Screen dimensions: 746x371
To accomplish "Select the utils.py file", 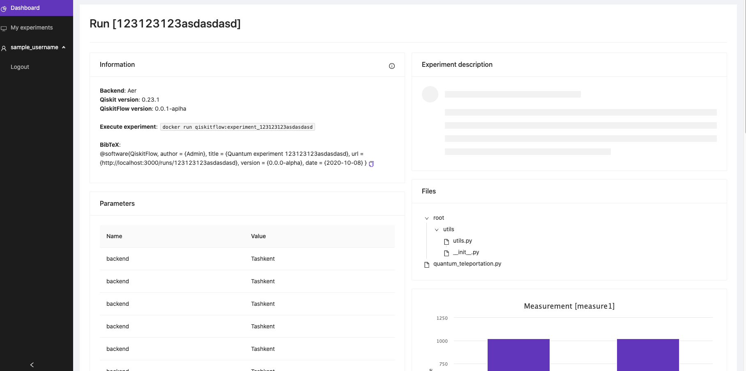I will 463,241.
